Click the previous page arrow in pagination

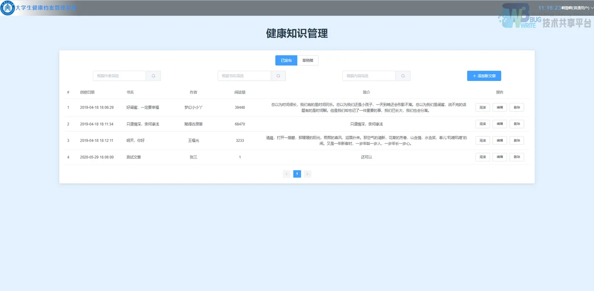(286, 174)
